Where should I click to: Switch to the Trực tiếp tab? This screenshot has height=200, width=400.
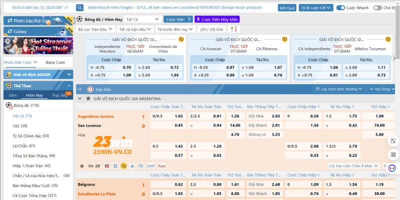pos(60,94)
